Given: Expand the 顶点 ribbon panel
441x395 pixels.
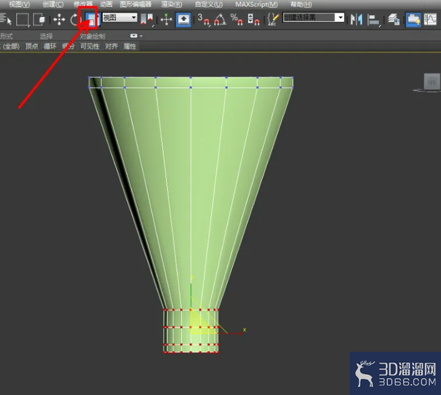Looking at the screenshot, I should pos(32,46).
